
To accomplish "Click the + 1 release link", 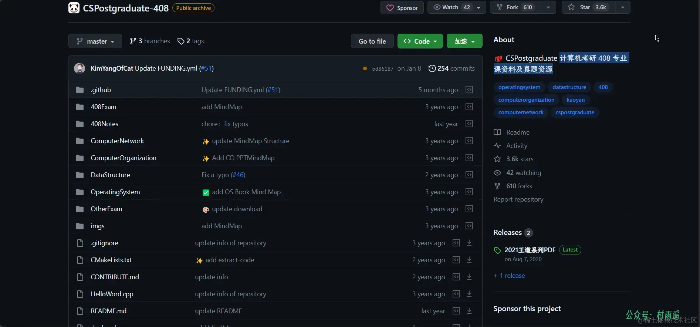I will click(509, 276).
